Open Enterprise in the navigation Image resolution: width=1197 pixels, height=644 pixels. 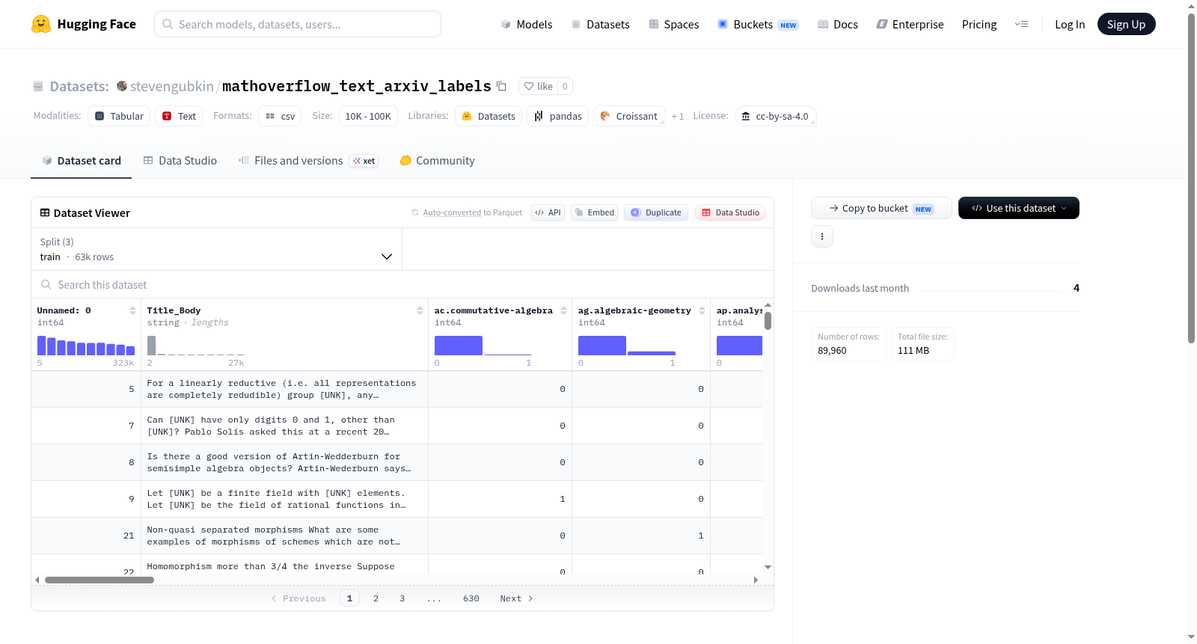point(910,24)
